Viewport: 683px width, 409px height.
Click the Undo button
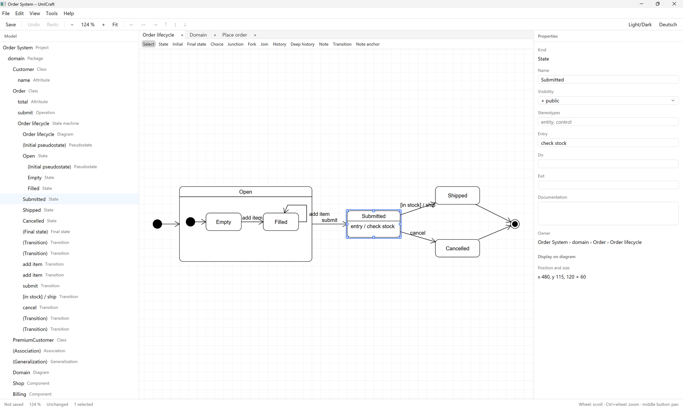[x=34, y=24]
